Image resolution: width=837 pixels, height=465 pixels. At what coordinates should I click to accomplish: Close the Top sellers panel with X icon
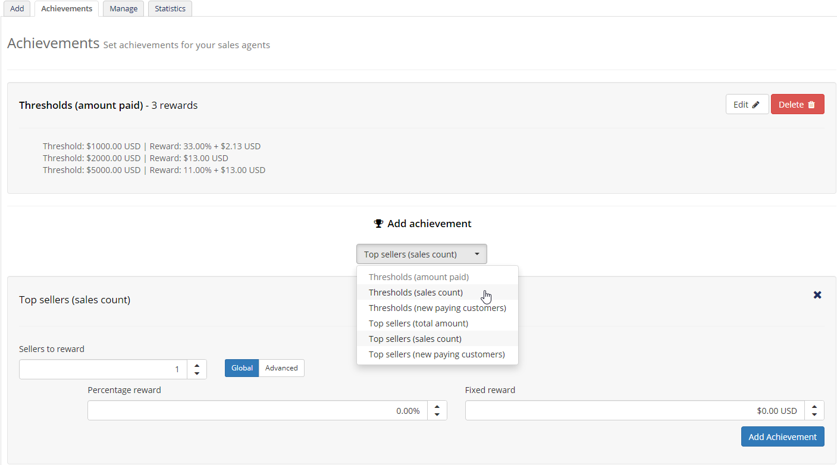click(817, 294)
